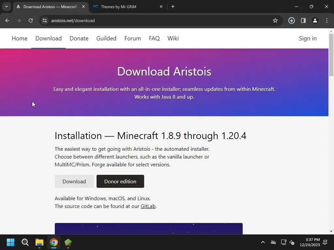Viewport: 334px width, 250px height.
Task: Click the gray Download button
Action: (x=74, y=181)
